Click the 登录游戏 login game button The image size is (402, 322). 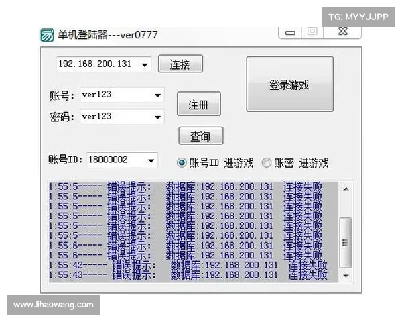pos(289,85)
